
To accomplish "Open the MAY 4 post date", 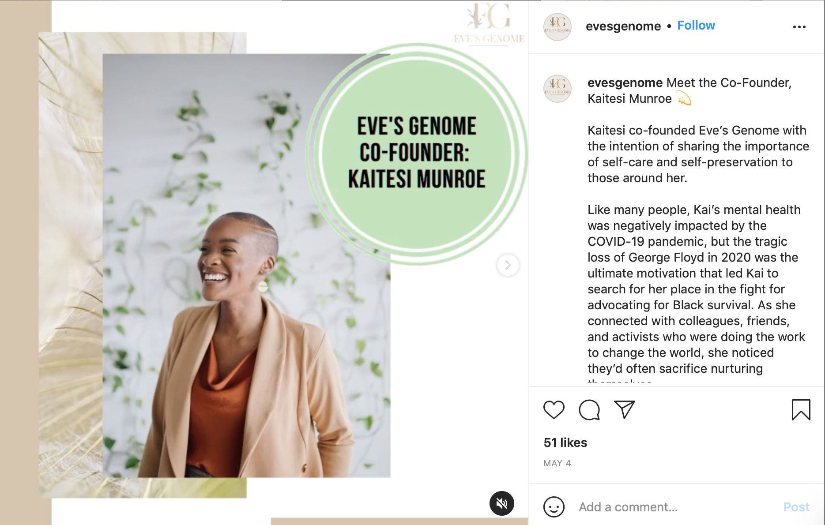I will point(557,463).
